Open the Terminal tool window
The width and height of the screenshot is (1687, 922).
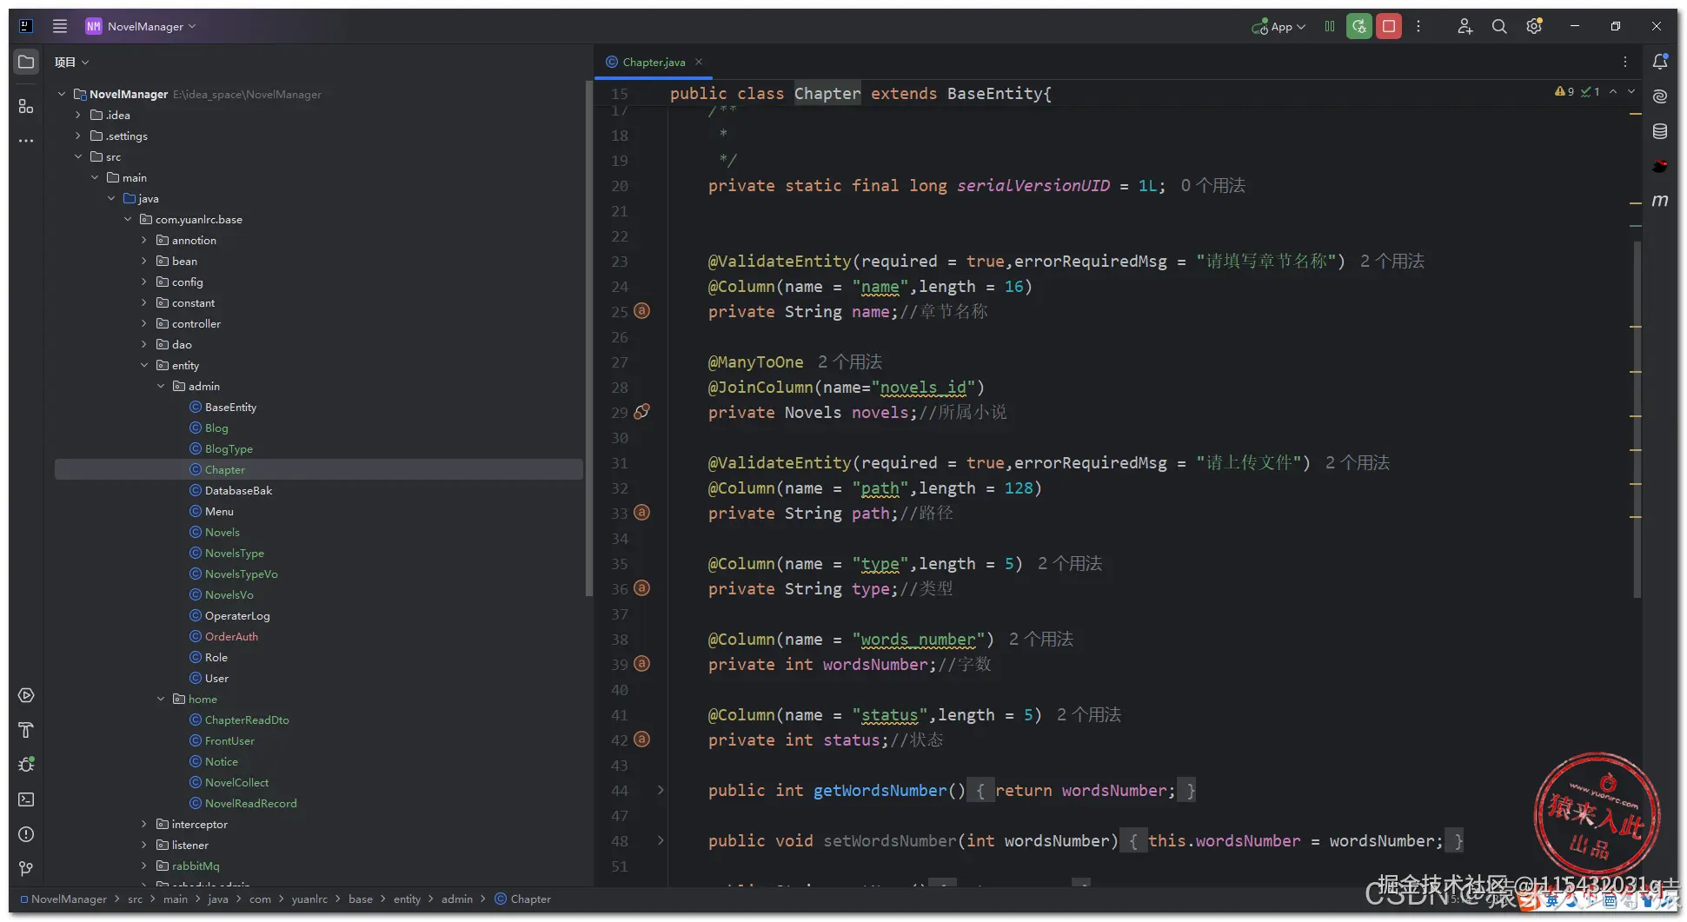click(26, 799)
